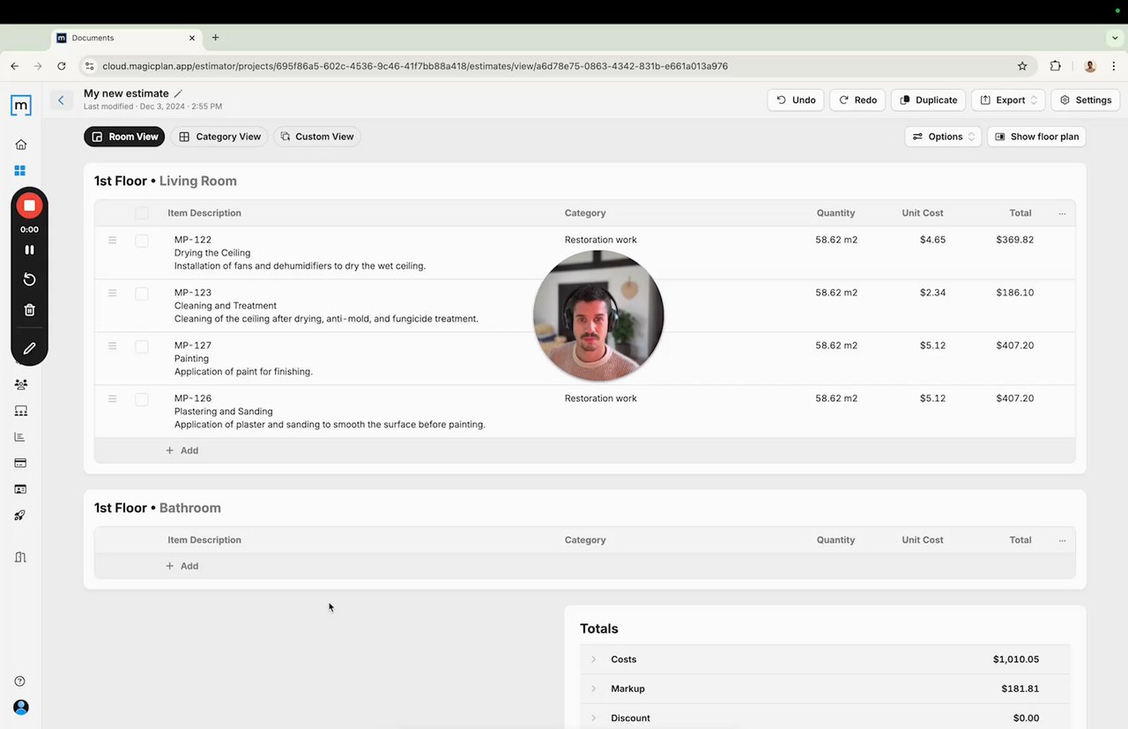Pause the recording
The width and height of the screenshot is (1128, 729).
29,249
